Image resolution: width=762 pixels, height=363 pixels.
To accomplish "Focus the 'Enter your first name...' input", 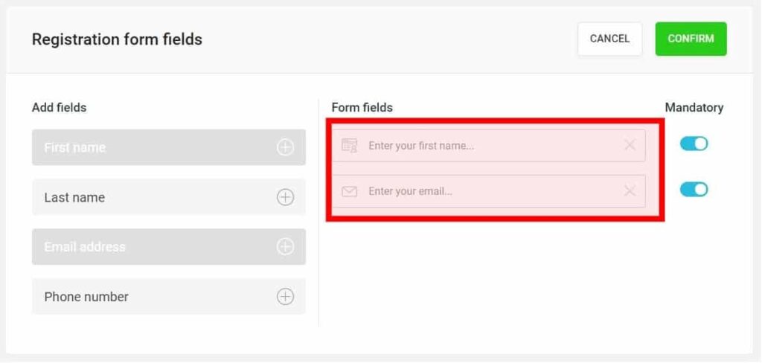I will click(489, 145).
